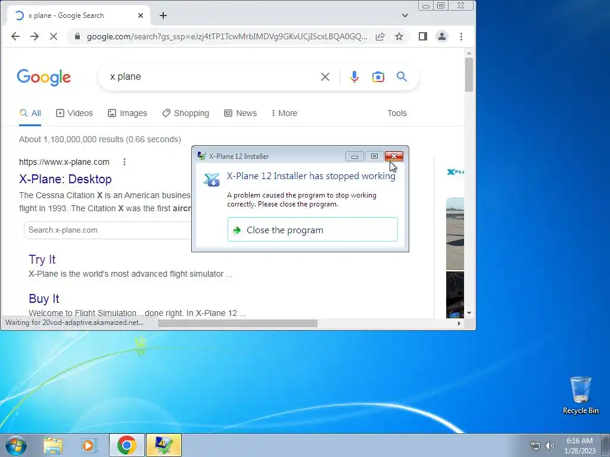Click the address bar URL
610x457 pixels.
pyautogui.click(x=227, y=36)
